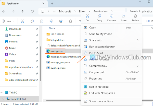Screen dimensions: 153x106
Task: Go forward with the Forward arrow
Action: coord(13,11)
